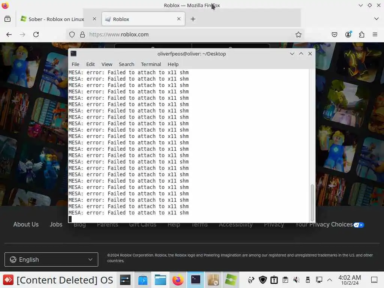The height and width of the screenshot is (288, 384).
Task: Open the [Content Deleted] OS application launcher
Action: pos(58,280)
